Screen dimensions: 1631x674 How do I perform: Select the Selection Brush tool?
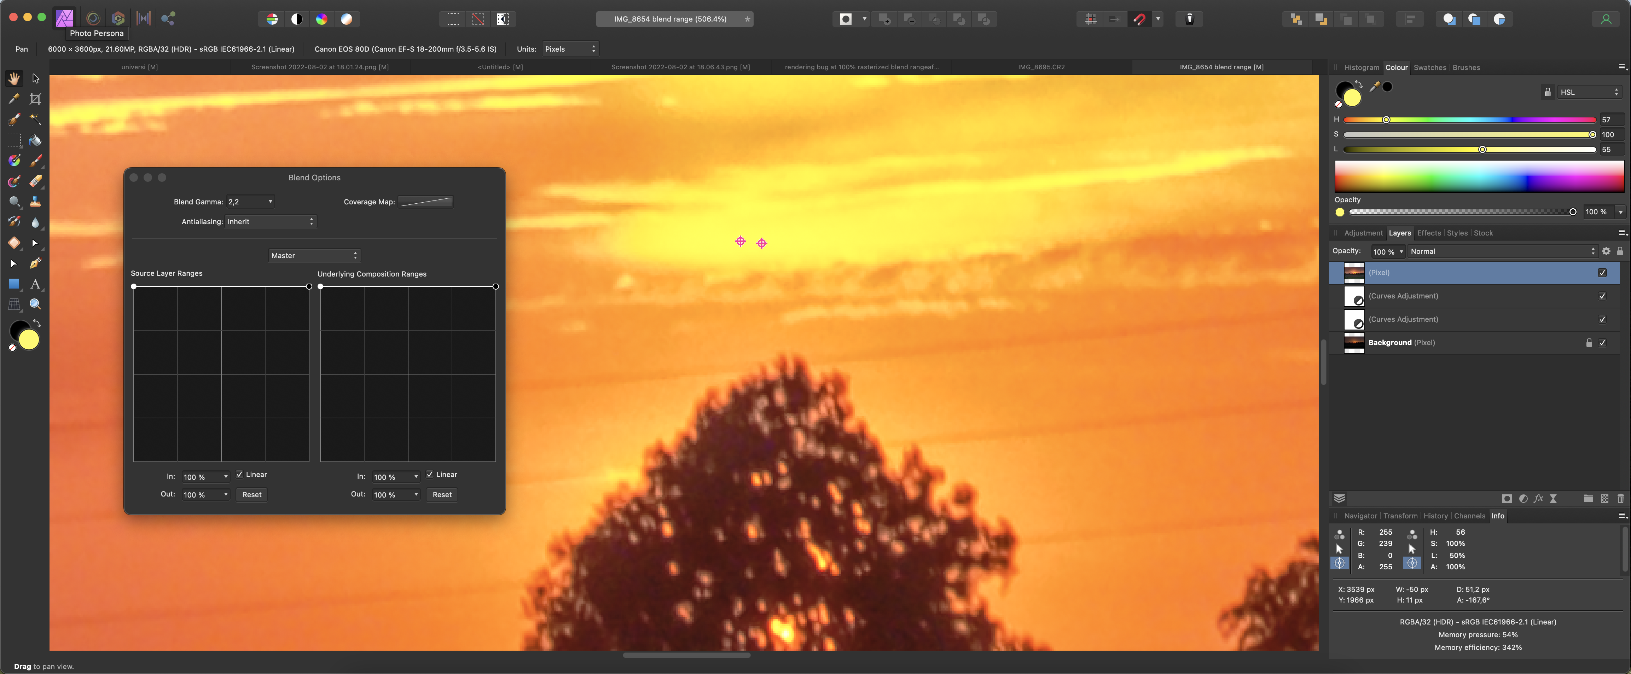click(14, 120)
